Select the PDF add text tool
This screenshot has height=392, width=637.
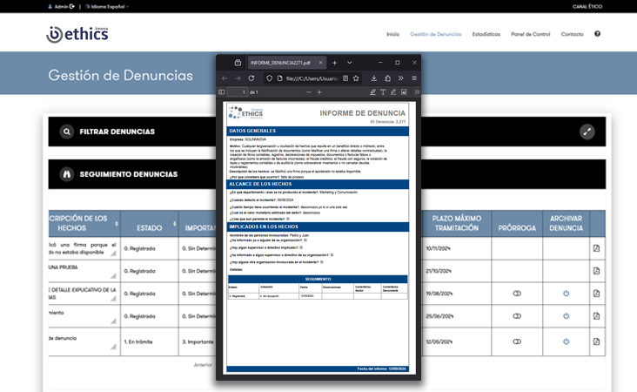(x=383, y=91)
